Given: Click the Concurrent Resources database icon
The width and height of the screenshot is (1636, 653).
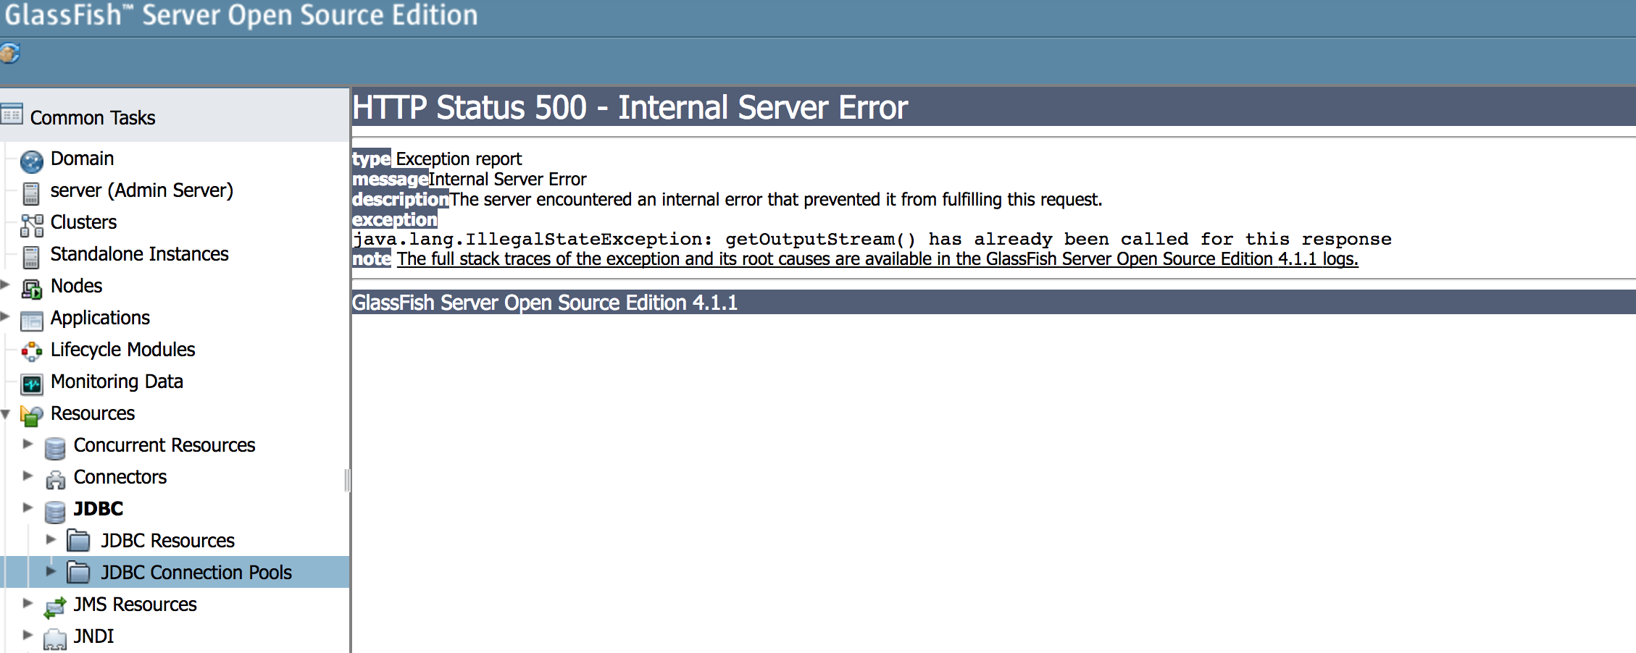Looking at the screenshot, I should [x=55, y=448].
